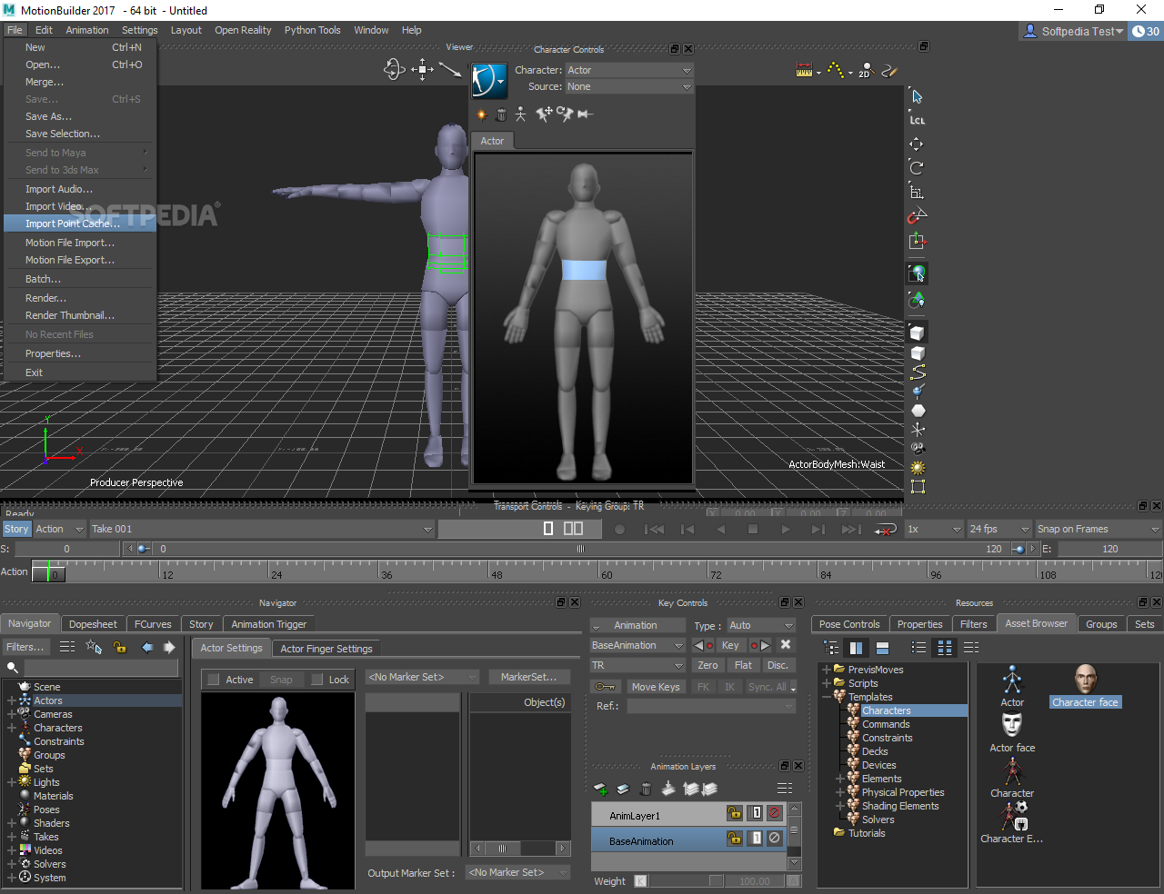The image size is (1164, 894).
Task: Open the Character dropdown showing Actor
Action: click(x=629, y=70)
